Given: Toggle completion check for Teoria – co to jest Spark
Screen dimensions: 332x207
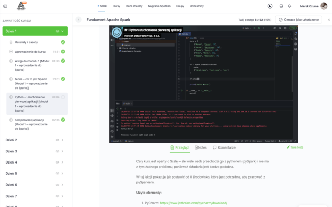Looking at the screenshot, I should pos(63,79).
